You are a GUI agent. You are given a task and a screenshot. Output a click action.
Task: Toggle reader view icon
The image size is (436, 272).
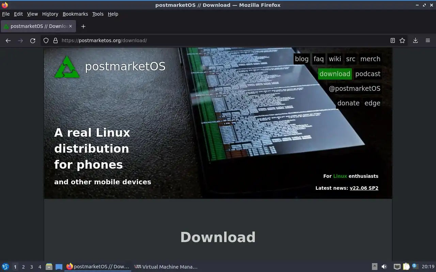pos(393,40)
